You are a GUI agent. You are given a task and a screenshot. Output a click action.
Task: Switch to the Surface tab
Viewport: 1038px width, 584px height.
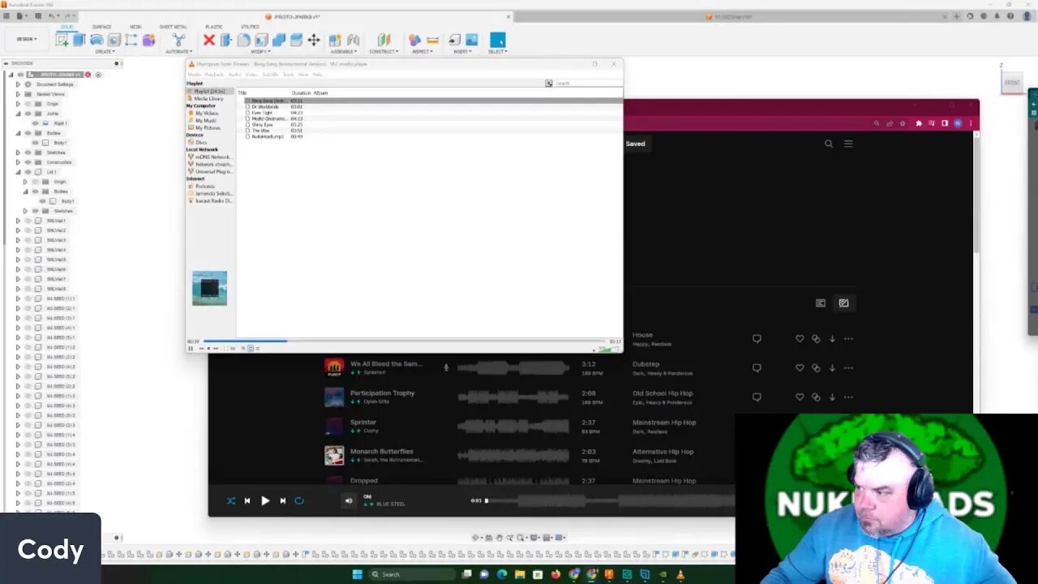pos(101,27)
